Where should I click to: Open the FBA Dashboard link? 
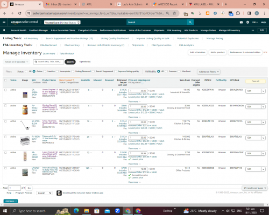(x=48, y=45)
